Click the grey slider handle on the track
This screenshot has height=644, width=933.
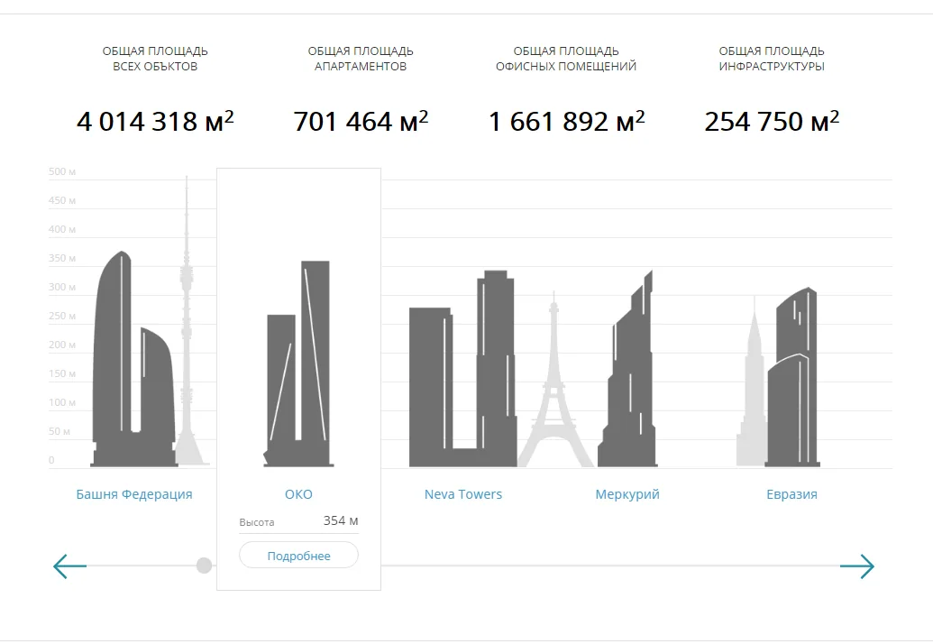[204, 566]
